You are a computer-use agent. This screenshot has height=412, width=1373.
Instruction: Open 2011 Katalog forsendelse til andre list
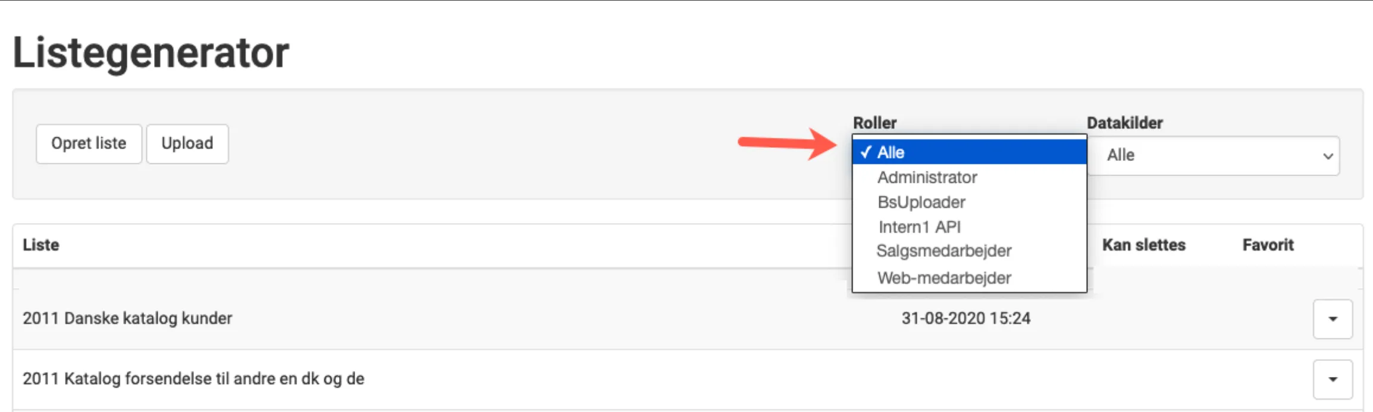(x=193, y=379)
